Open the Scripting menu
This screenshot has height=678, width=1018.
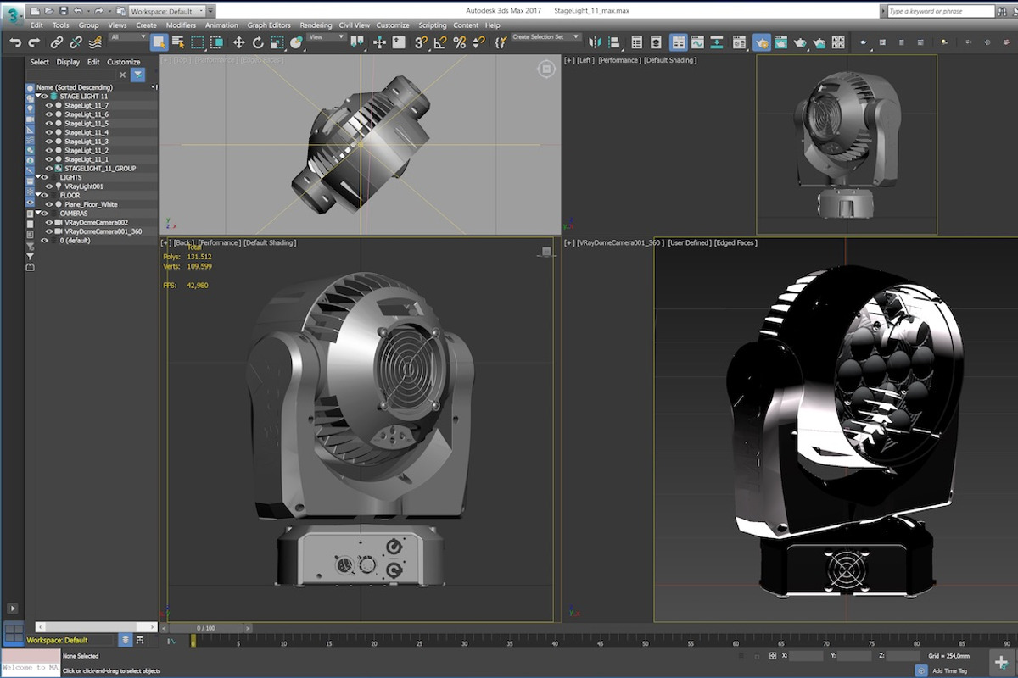[x=432, y=25]
